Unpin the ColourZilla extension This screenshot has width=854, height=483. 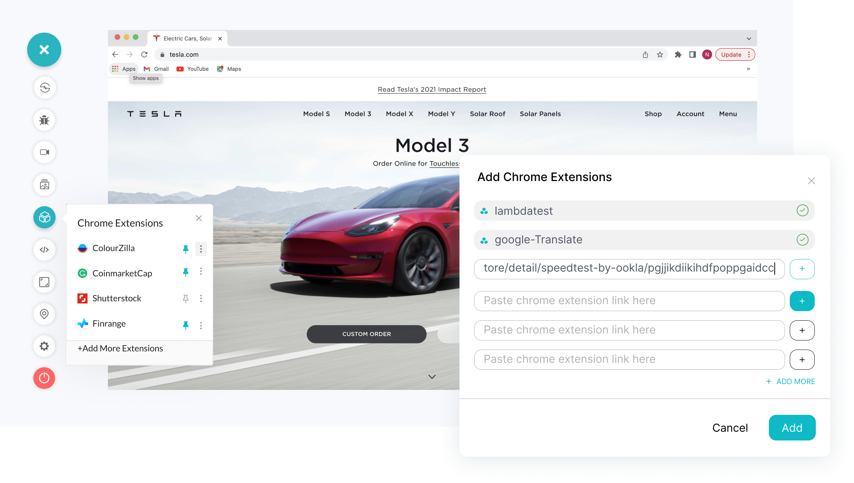pyautogui.click(x=186, y=249)
